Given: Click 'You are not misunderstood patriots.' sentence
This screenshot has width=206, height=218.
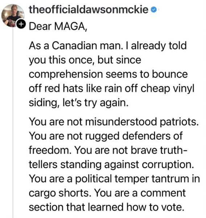Looking at the screenshot, I should (114, 122).
